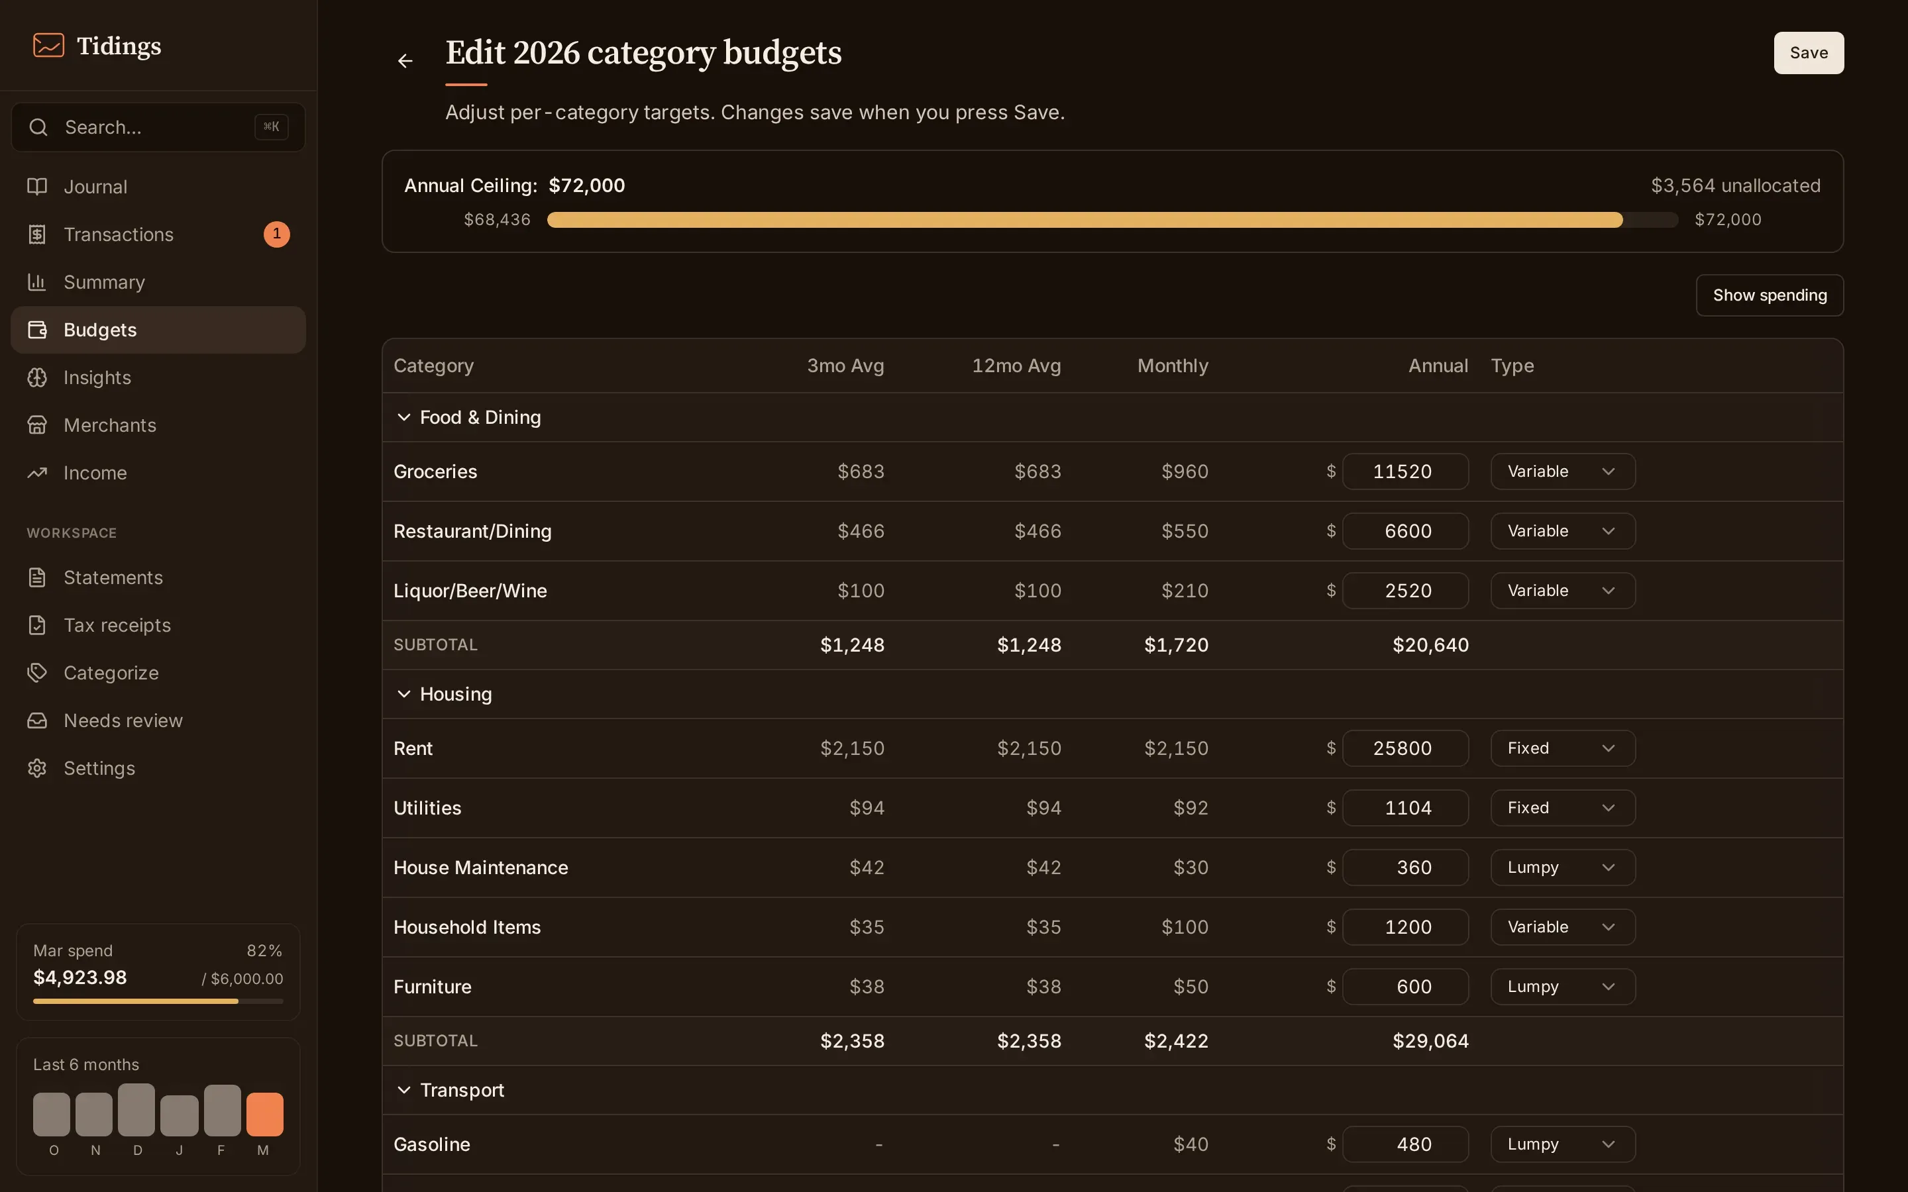Viewport: 1908px width, 1192px height.
Task: Click the Housing subtotal $29,064 value
Action: pos(1430,1040)
